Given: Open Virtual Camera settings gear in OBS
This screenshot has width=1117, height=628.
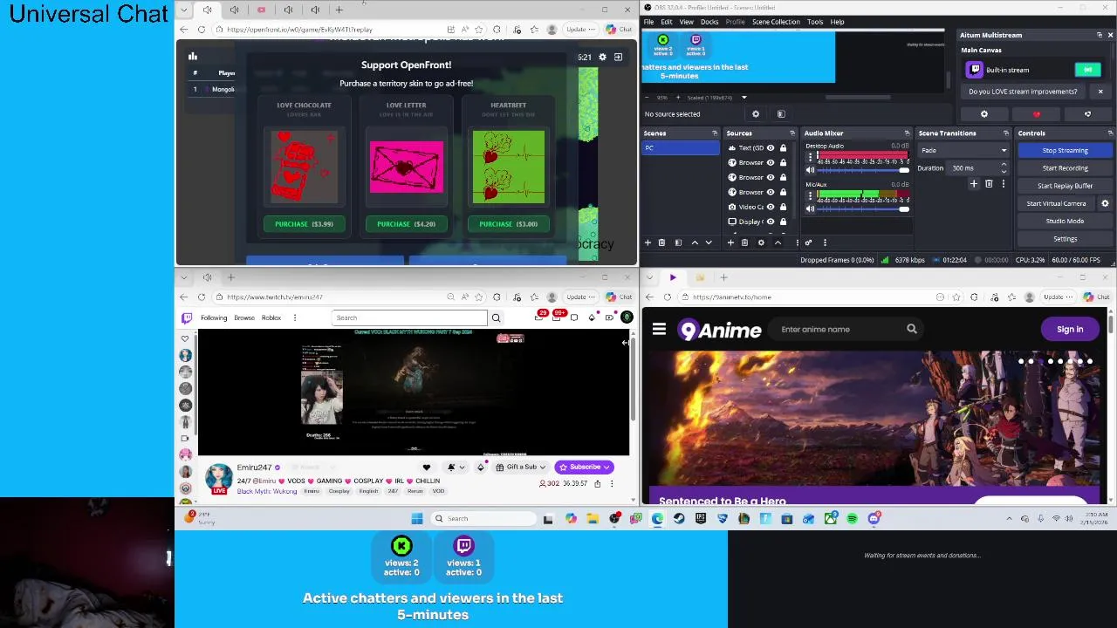Looking at the screenshot, I should click(1105, 203).
